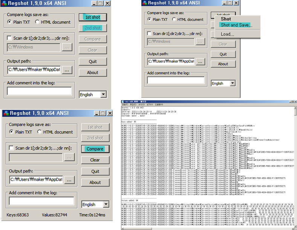Choose the plain 'Shot' entry in the popup menu
Image resolution: width=297 pixels, height=230 pixels.
click(226, 19)
